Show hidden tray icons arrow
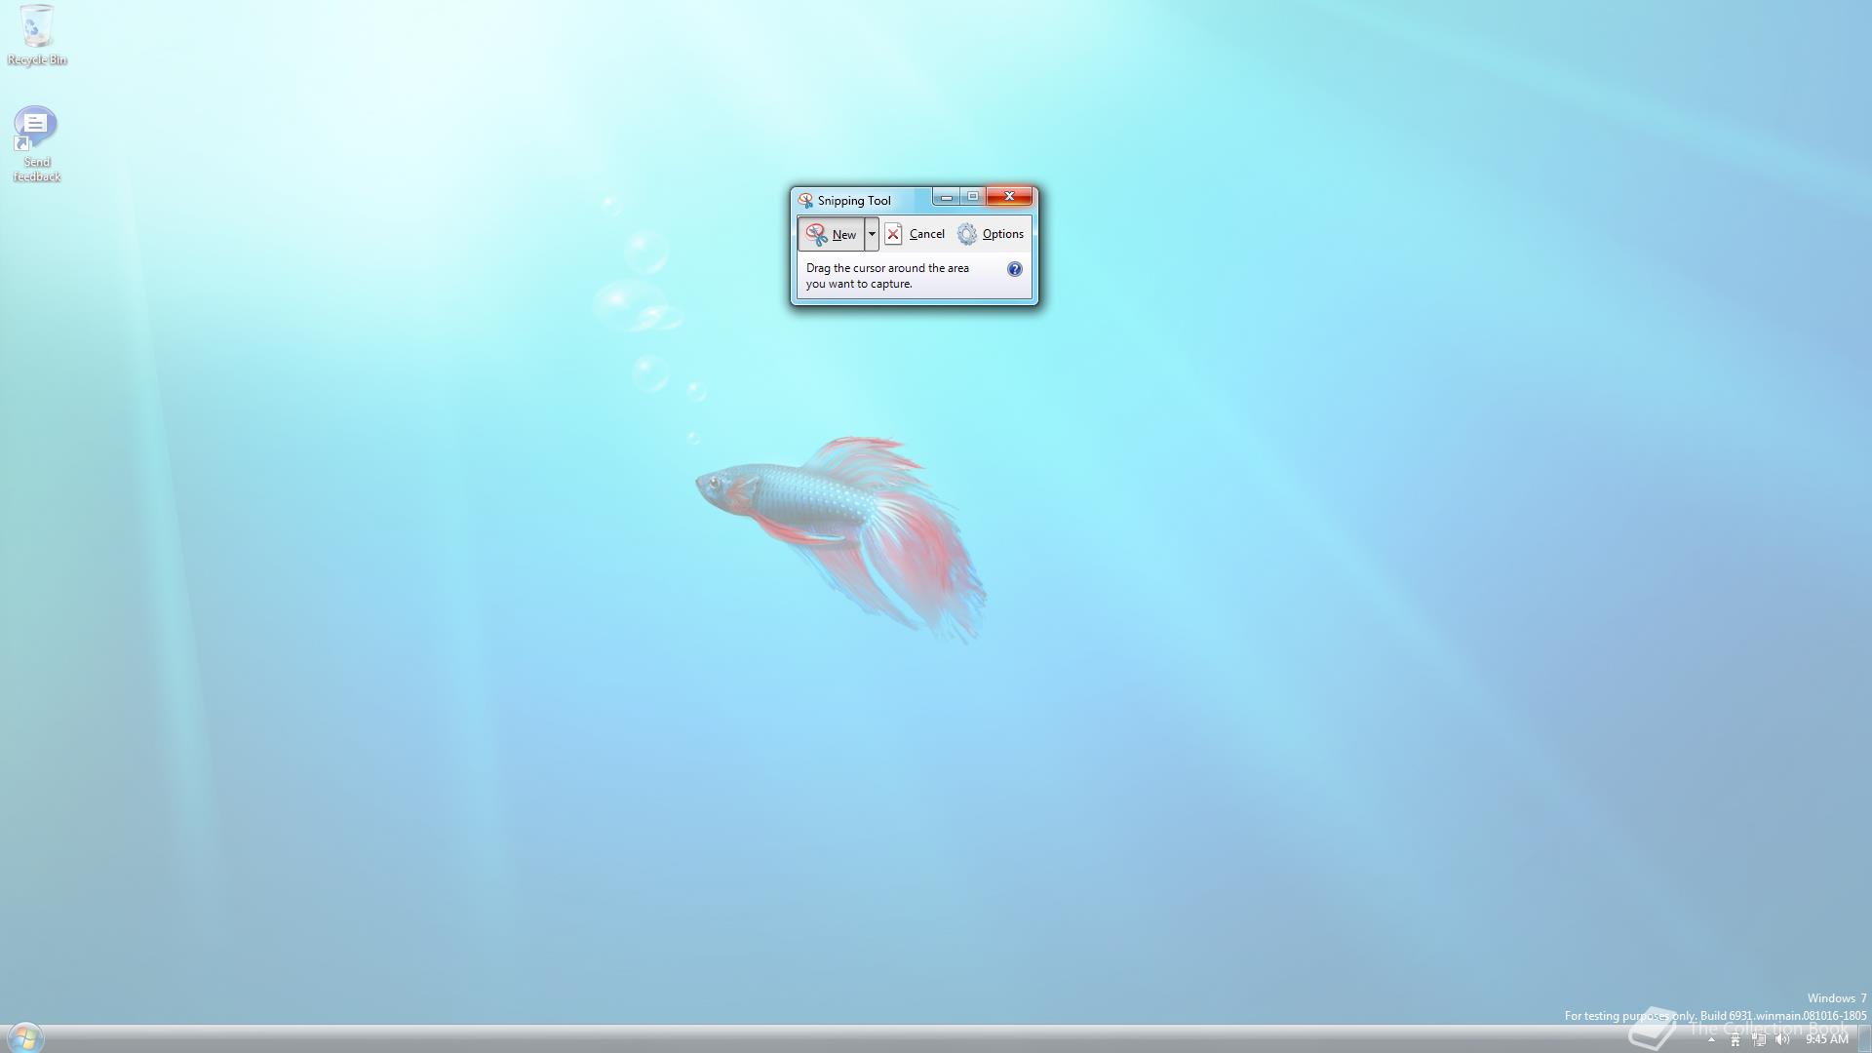Viewport: 1872px width, 1053px height. tap(1711, 1039)
